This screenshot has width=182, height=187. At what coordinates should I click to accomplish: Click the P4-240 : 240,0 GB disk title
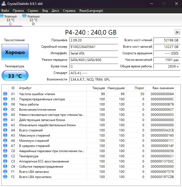(91, 32)
